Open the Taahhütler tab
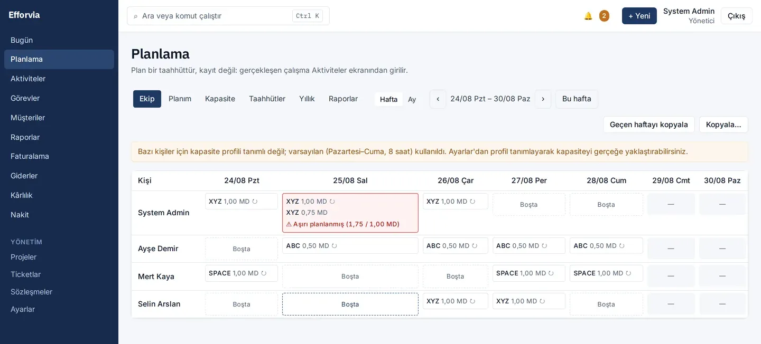 click(x=267, y=99)
